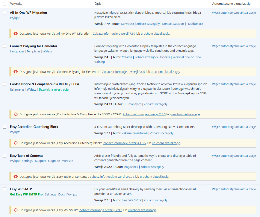Enable automatic updates for Easy Accordion Gutenberg Block
The width and height of the screenshot is (260, 217).
pyautogui.click(x=234, y=127)
